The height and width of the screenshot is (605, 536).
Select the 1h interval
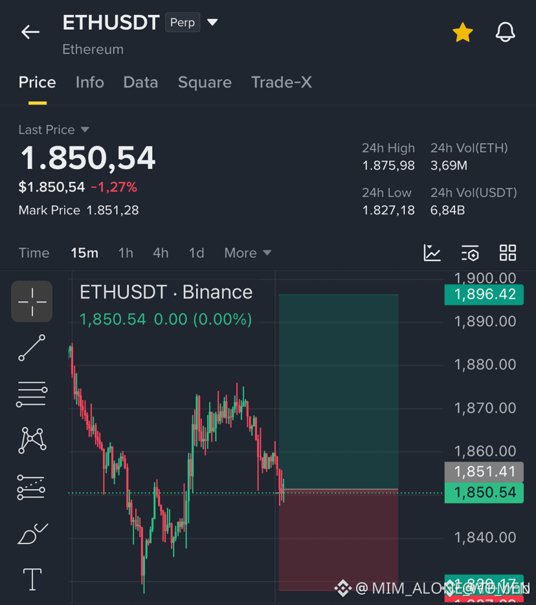pos(126,253)
